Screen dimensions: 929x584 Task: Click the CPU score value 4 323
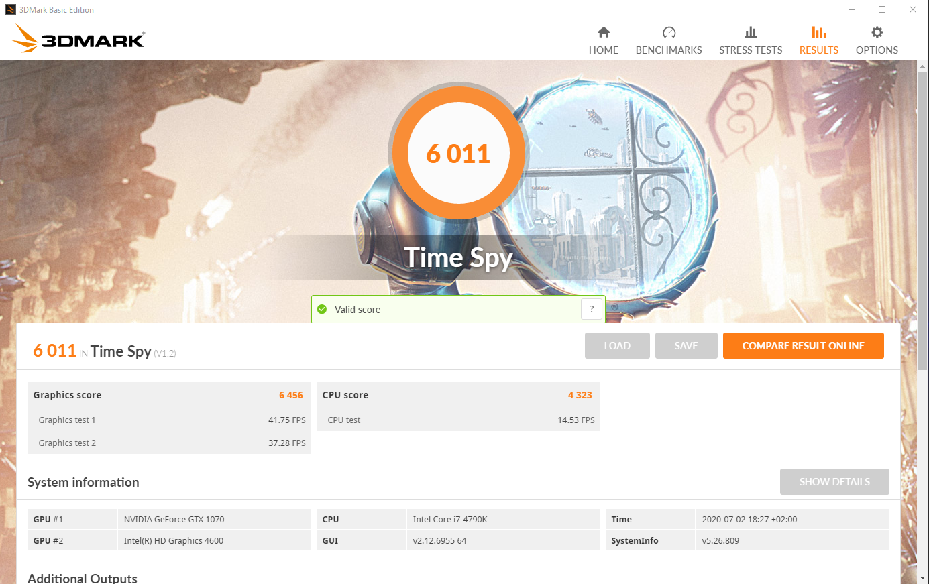[x=579, y=395]
